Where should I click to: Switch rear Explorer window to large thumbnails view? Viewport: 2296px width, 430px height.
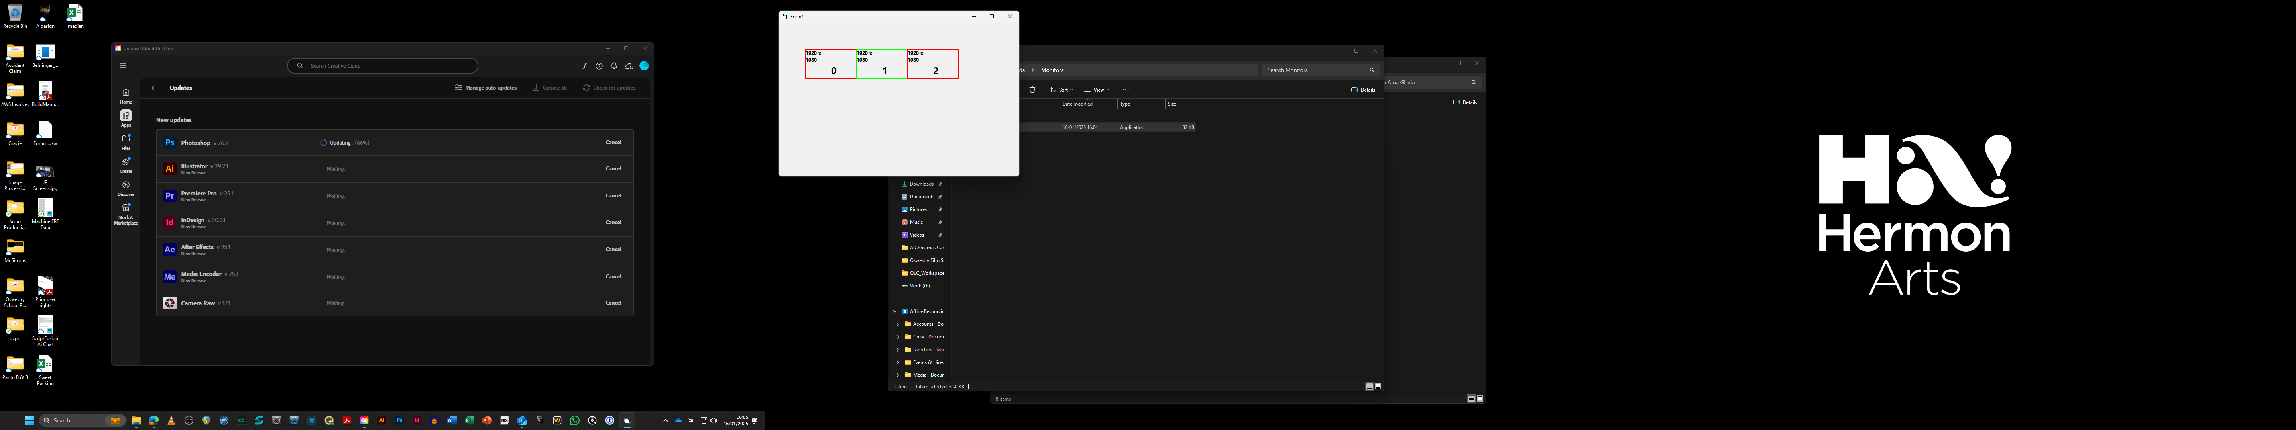tap(1480, 399)
